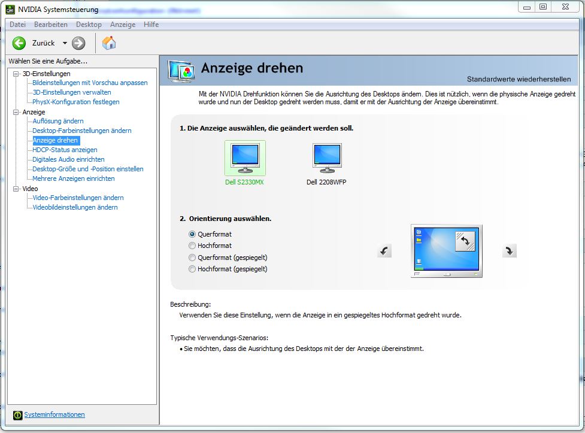Open Digitales Audio einrichten
This screenshot has height=433, width=585.
[68, 159]
